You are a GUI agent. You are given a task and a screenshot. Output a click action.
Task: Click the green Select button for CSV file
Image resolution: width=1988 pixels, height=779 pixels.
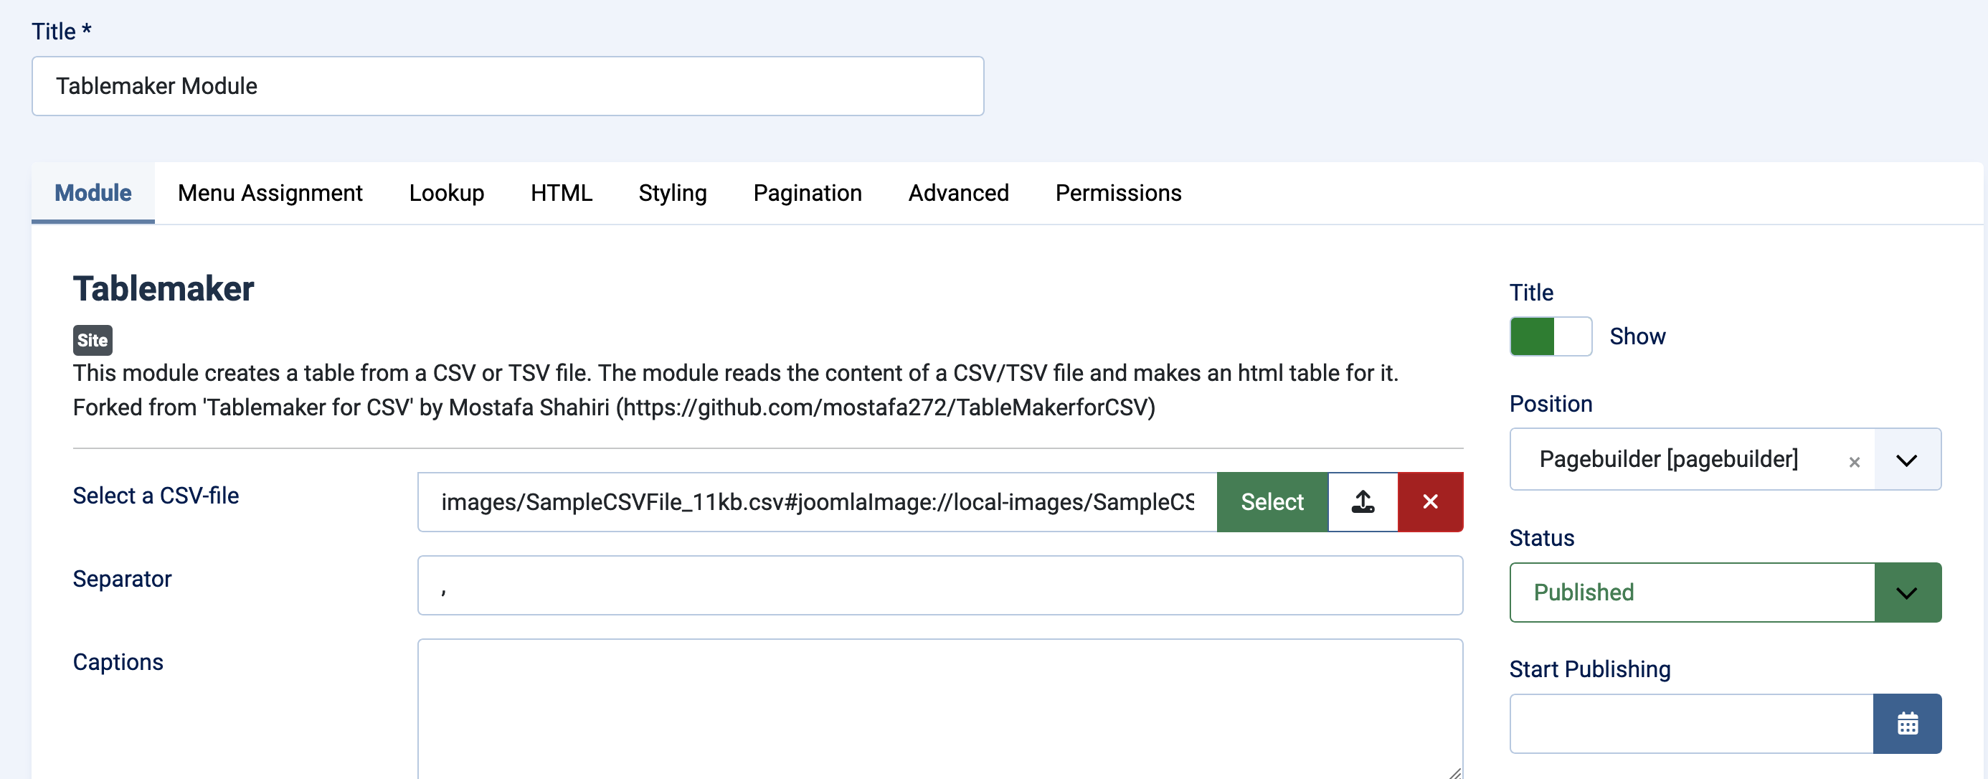pyautogui.click(x=1271, y=502)
